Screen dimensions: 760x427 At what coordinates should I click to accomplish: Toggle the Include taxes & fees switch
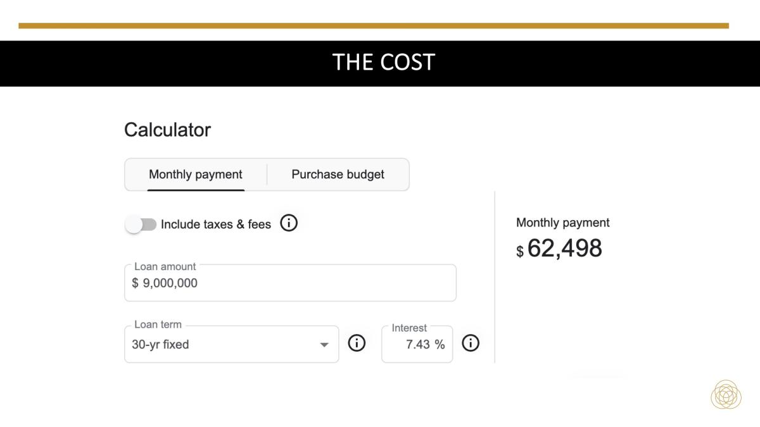coord(141,225)
